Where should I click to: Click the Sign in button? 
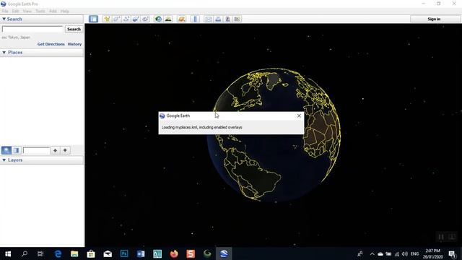click(x=434, y=19)
